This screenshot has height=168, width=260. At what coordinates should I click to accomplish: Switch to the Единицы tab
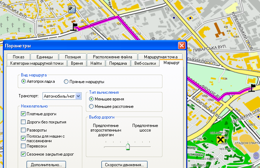click(x=44, y=57)
